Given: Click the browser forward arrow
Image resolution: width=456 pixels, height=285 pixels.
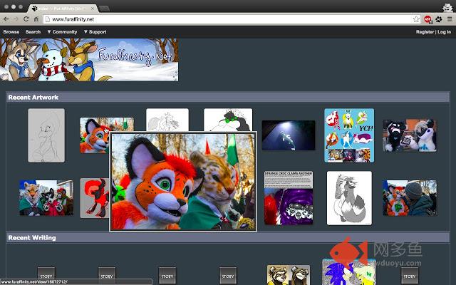Looking at the screenshot, I should [x=16, y=19].
